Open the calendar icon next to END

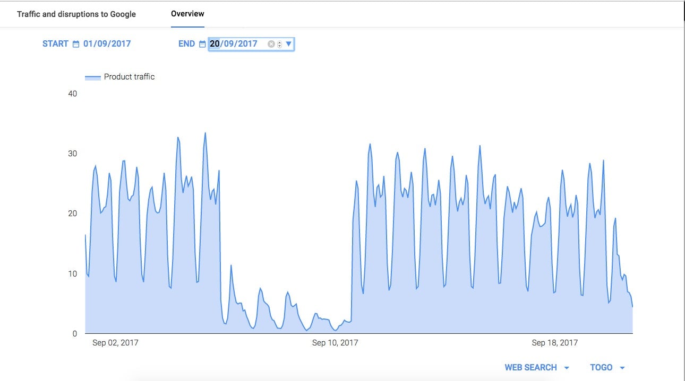coord(202,44)
